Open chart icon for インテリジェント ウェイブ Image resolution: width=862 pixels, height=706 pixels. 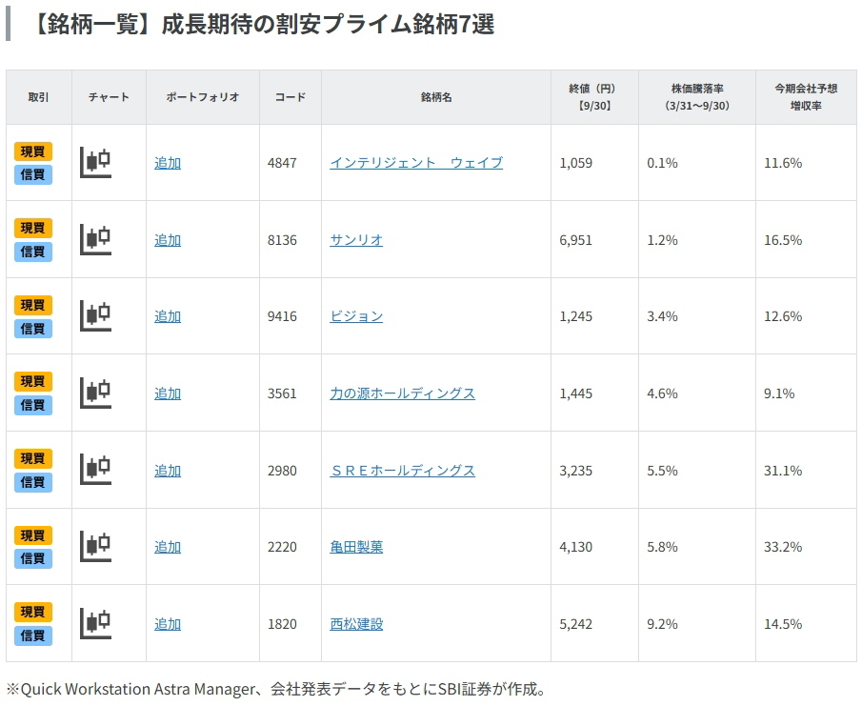coord(95,162)
